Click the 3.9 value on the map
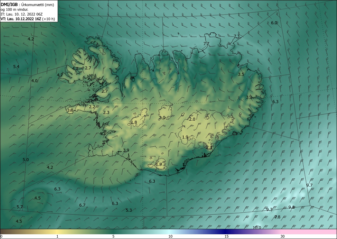337x239 pixels. 126,150
